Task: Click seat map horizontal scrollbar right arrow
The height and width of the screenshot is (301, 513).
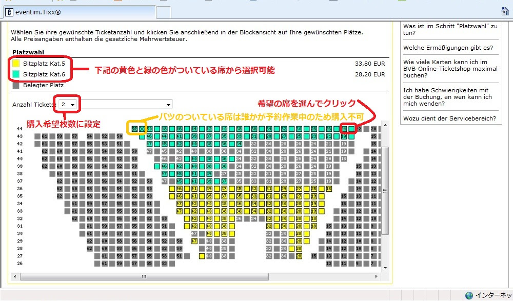Action: tap(376, 276)
